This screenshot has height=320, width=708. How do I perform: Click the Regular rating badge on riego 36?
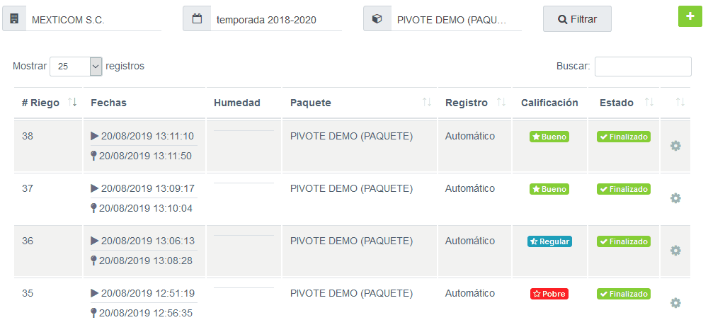pos(549,241)
